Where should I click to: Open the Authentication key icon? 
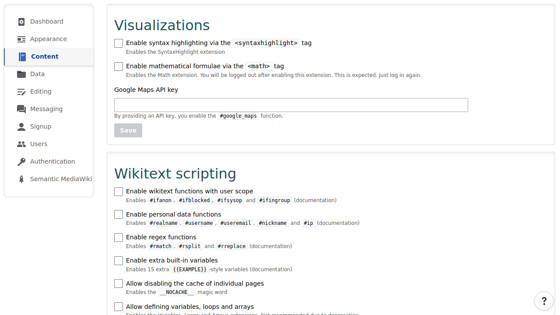point(21,161)
